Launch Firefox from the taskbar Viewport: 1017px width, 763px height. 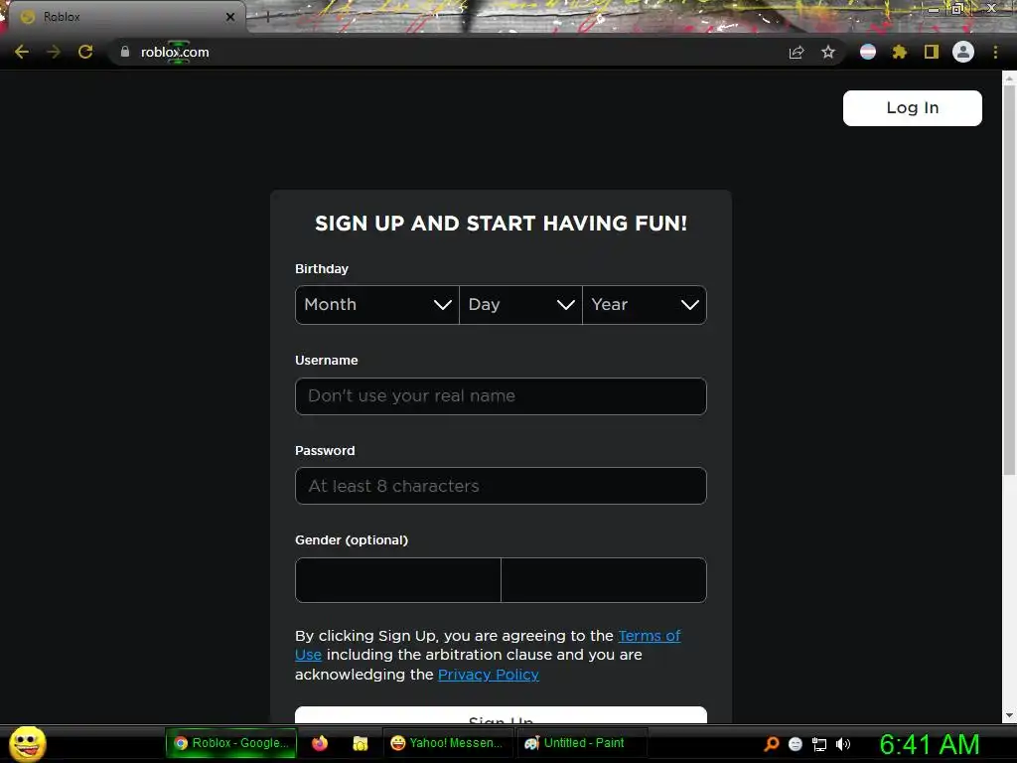(x=320, y=743)
